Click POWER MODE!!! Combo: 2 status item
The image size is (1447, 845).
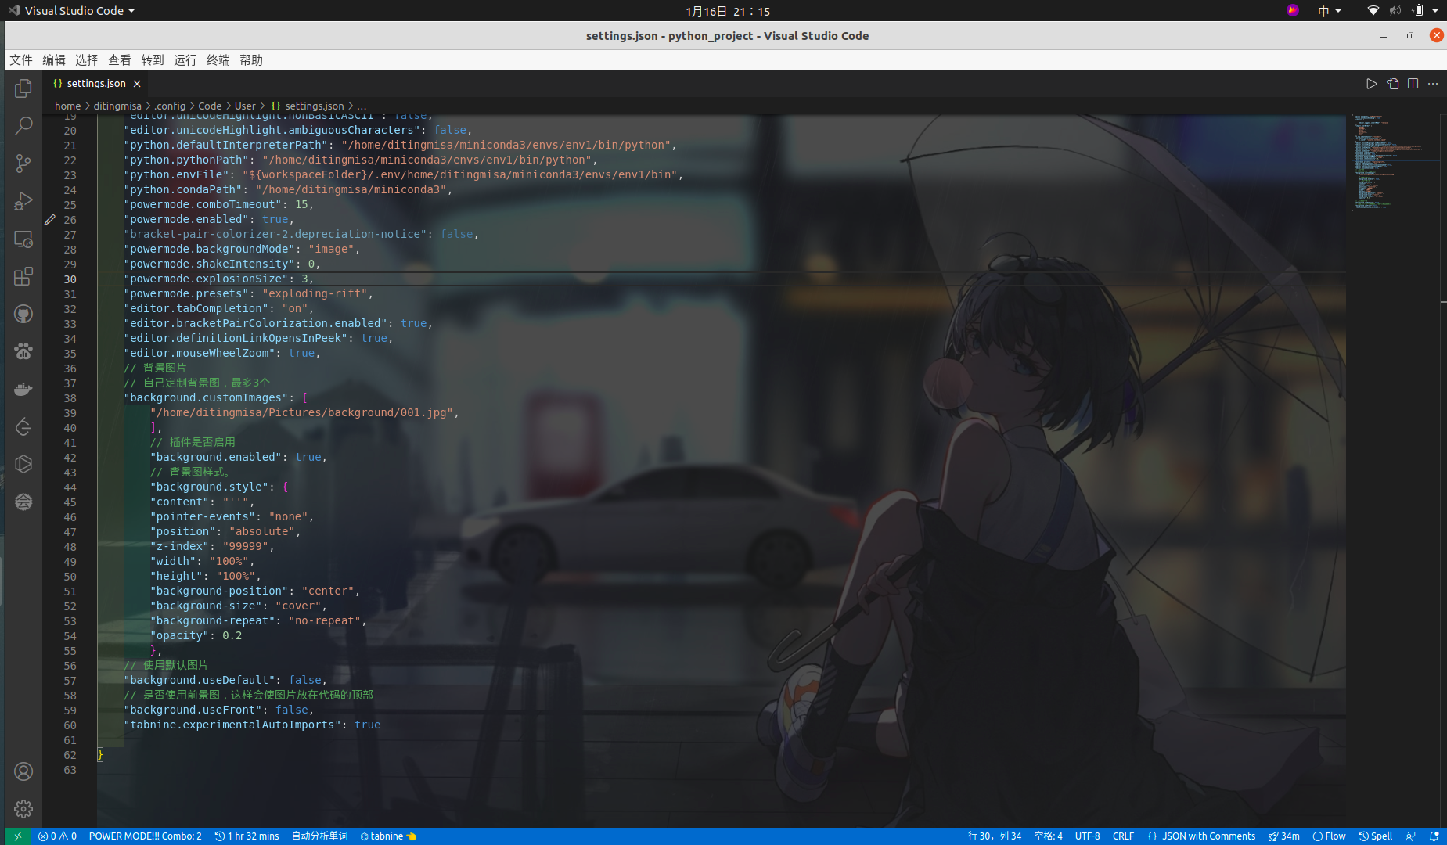[x=145, y=836]
